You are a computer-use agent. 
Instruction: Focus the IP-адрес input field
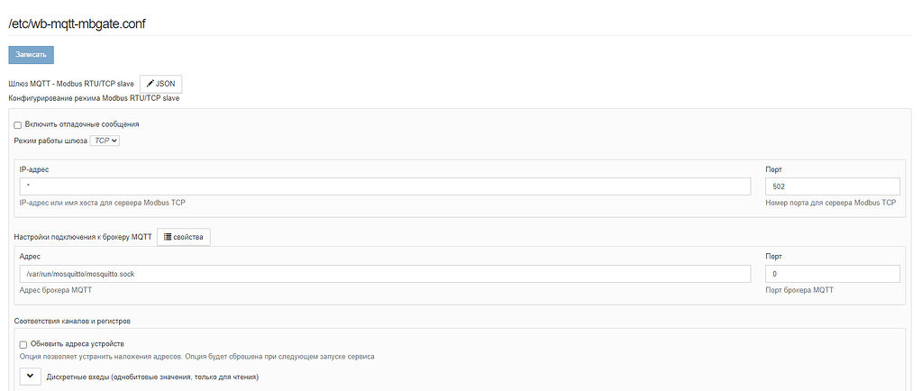pos(385,186)
